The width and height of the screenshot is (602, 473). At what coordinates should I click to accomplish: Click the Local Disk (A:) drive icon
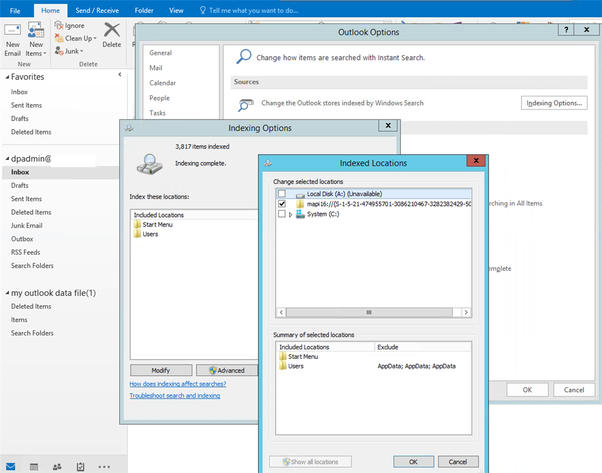click(300, 194)
